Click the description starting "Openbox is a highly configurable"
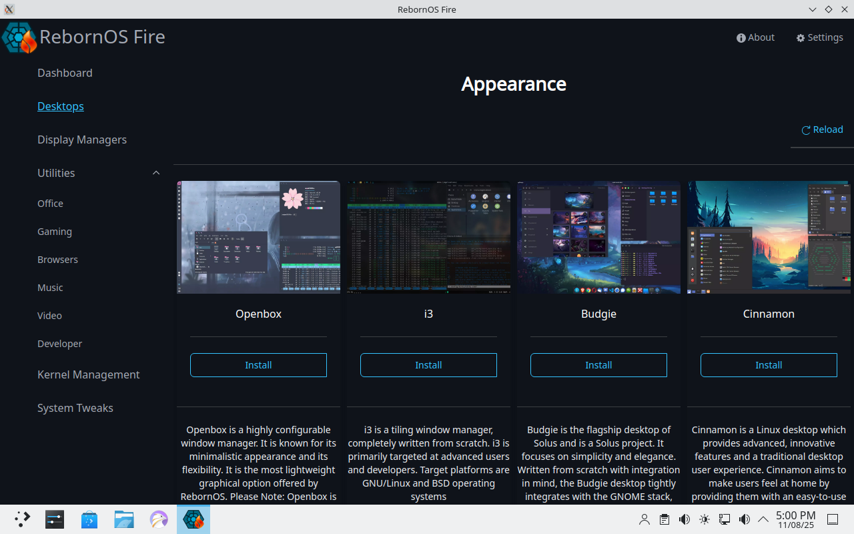The width and height of the screenshot is (854, 534). [258, 463]
